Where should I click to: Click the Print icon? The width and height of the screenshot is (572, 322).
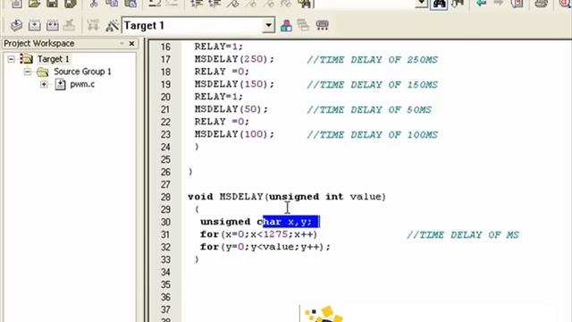(x=541, y=4)
